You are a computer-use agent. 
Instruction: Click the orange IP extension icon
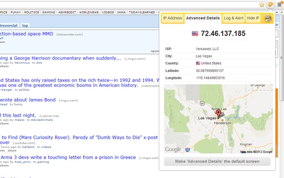point(271,4)
